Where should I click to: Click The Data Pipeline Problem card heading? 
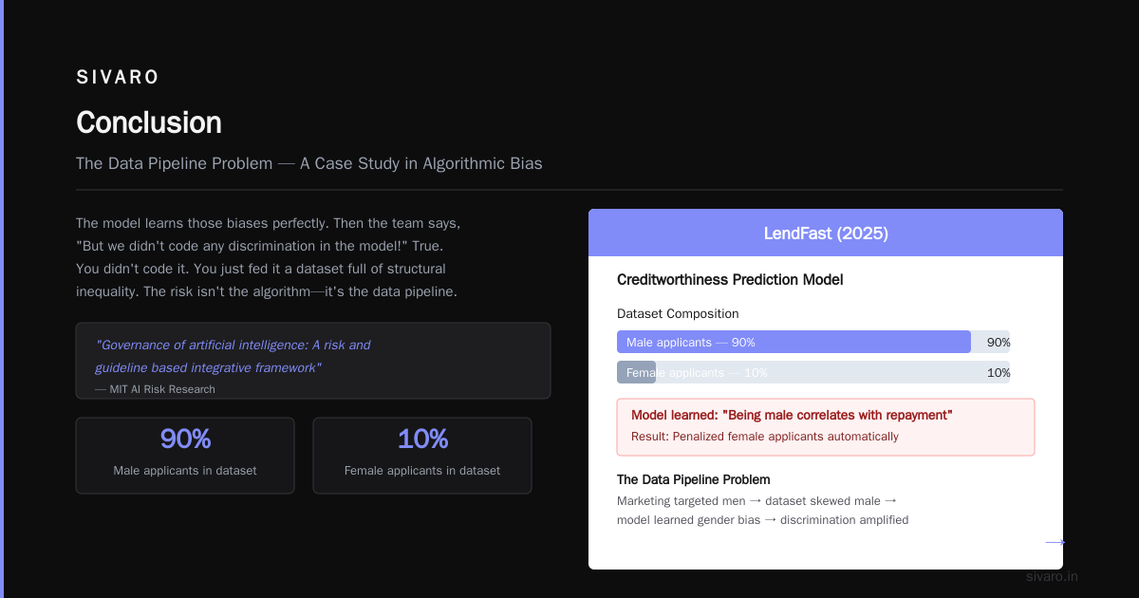694,479
